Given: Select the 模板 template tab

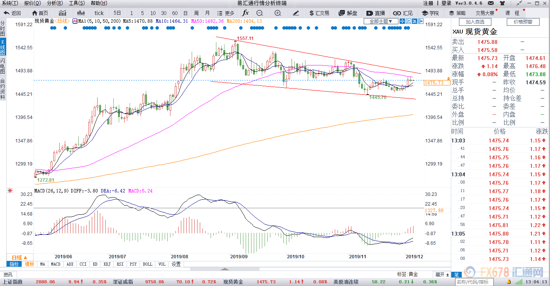Looking at the screenshot, I should pos(30,264).
